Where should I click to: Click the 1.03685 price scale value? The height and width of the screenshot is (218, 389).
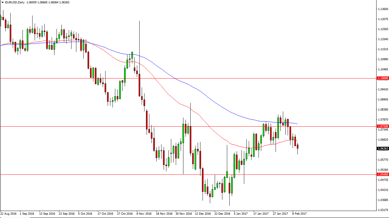pyautogui.click(x=383, y=200)
